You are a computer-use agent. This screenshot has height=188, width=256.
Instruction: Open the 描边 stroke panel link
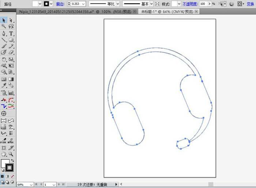coord(60,4)
